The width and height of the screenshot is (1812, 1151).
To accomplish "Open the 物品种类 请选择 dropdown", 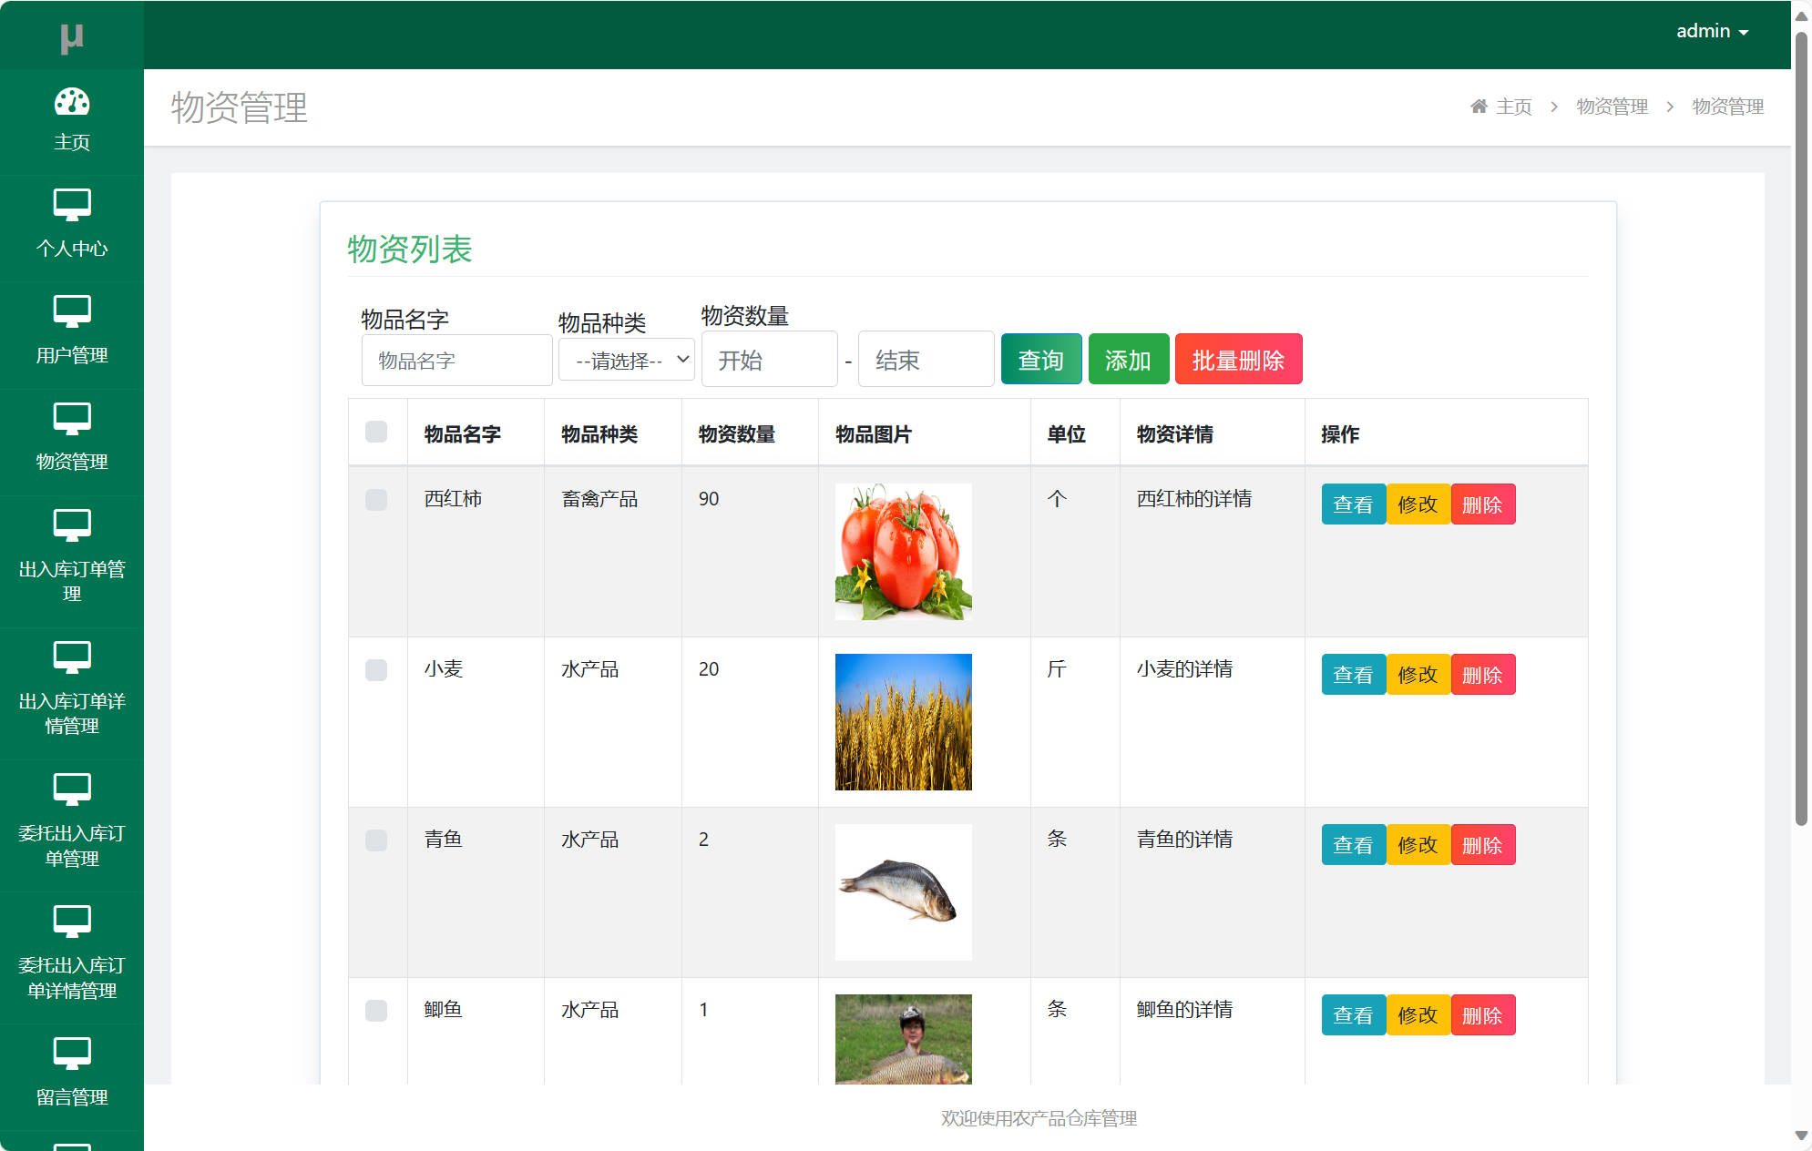I will point(626,359).
